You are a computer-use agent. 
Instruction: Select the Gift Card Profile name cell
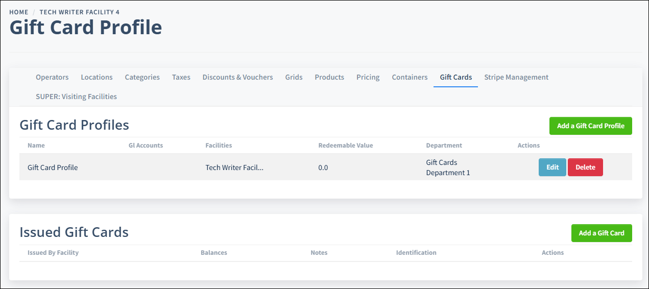point(53,167)
